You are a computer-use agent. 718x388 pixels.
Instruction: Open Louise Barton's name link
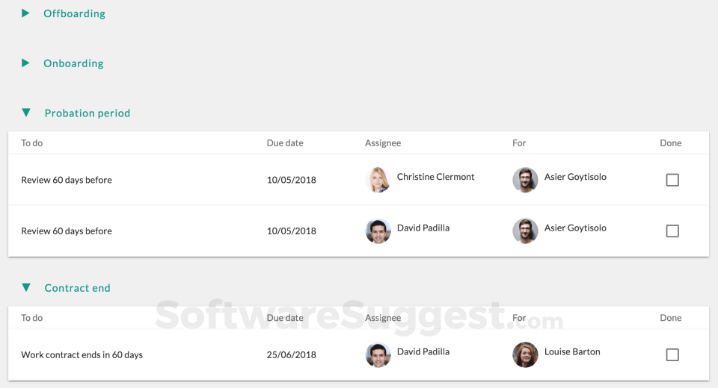tap(572, 351)
